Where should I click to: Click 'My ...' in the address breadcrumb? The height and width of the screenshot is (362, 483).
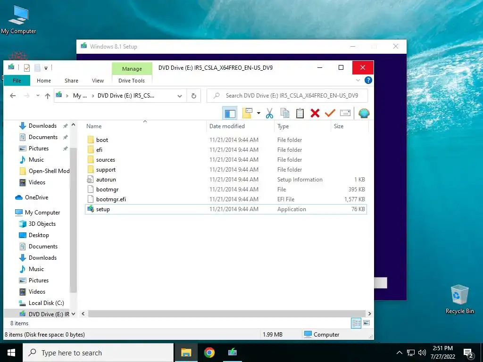point(80,96)
